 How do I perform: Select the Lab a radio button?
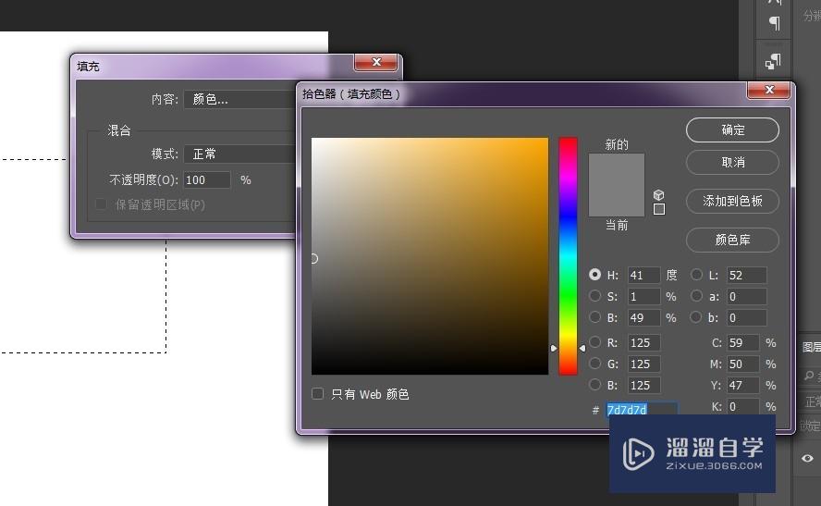(696, 296)
